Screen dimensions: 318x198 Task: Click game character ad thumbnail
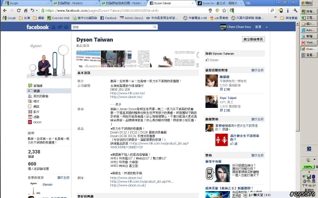(218, 173)
